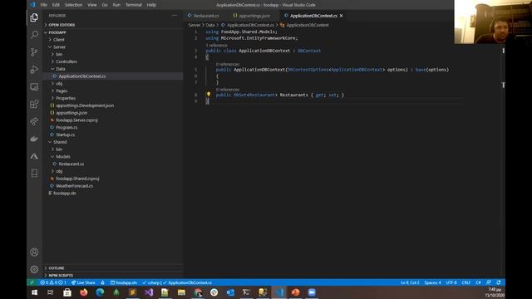The height and width of the screenshot is (299, 532).
Task: Open the bottom activity bar view below Azure
Action: 34,174
